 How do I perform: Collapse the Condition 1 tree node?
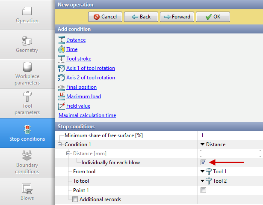(60, 145)
